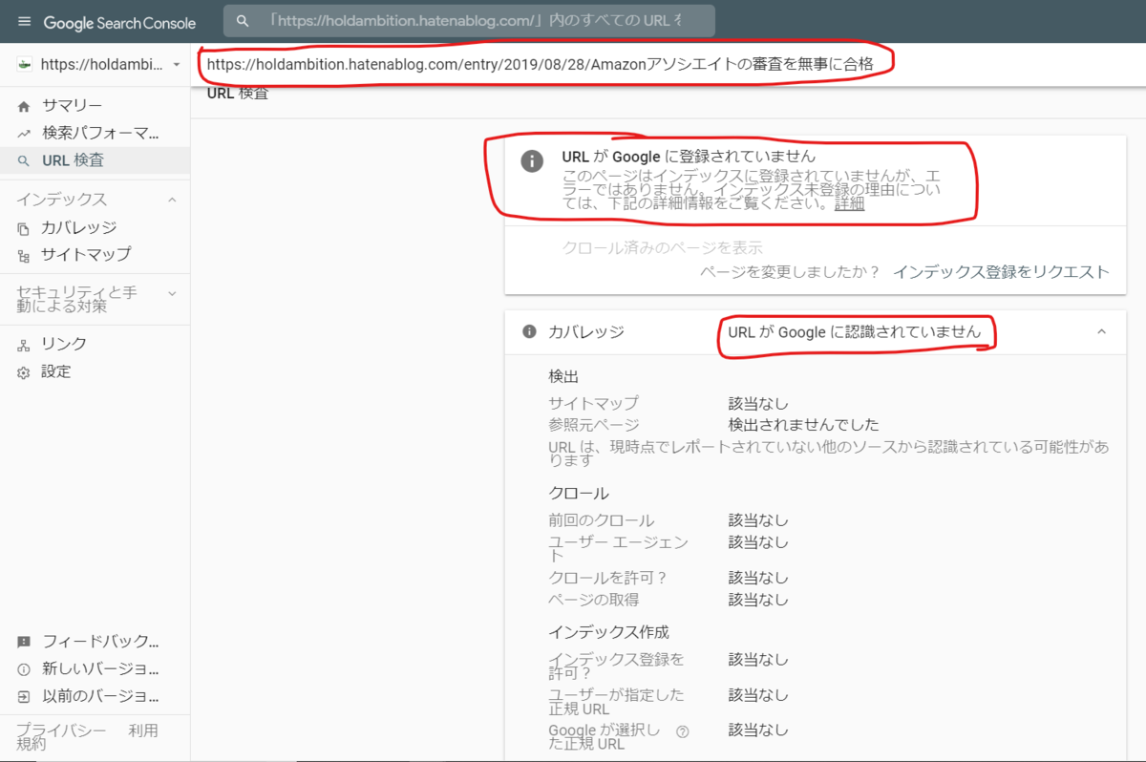Click the ユーザーが指定した正規 URL label
1146x762 pixels.
point(616,703)
